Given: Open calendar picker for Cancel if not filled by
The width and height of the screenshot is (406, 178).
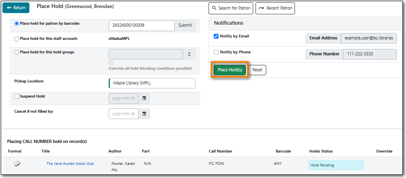Looking at the screenshot, I should click(x=144, y=113).
